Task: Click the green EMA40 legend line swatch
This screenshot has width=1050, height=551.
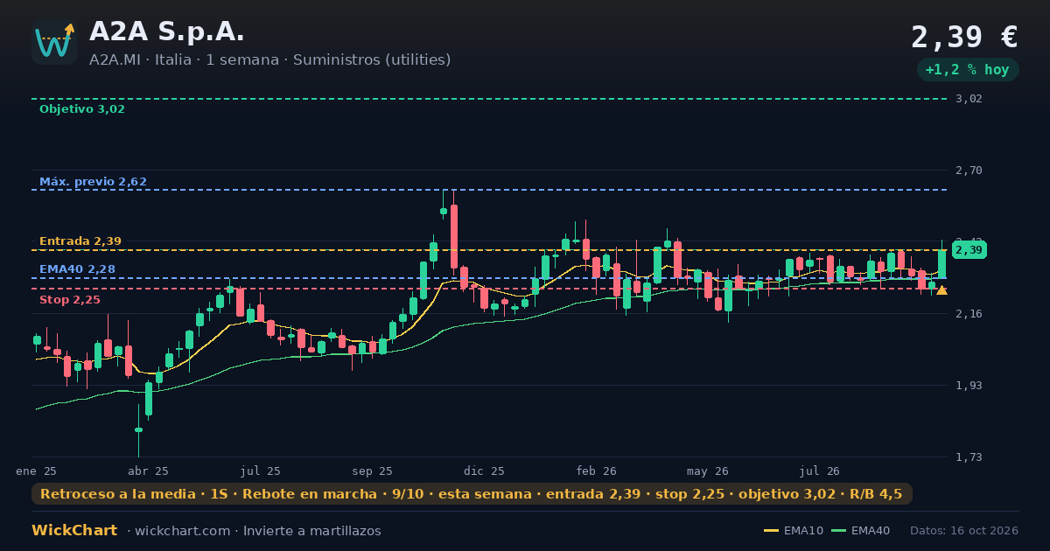Action: point(838,531)
